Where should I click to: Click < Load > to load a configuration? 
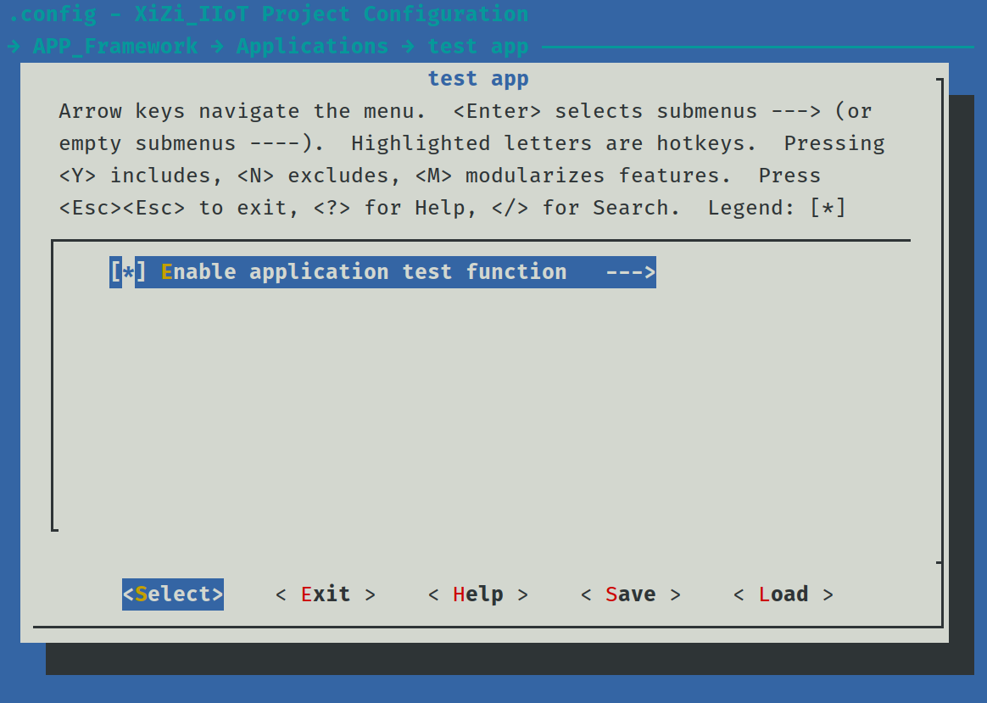pos(783,594)
